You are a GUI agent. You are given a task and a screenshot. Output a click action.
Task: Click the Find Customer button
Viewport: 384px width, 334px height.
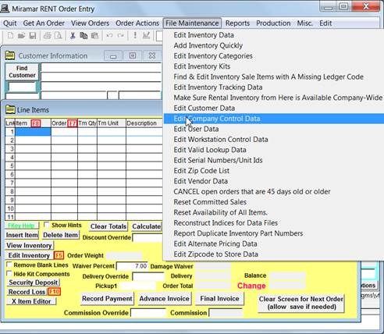click(x=22, y=72)
